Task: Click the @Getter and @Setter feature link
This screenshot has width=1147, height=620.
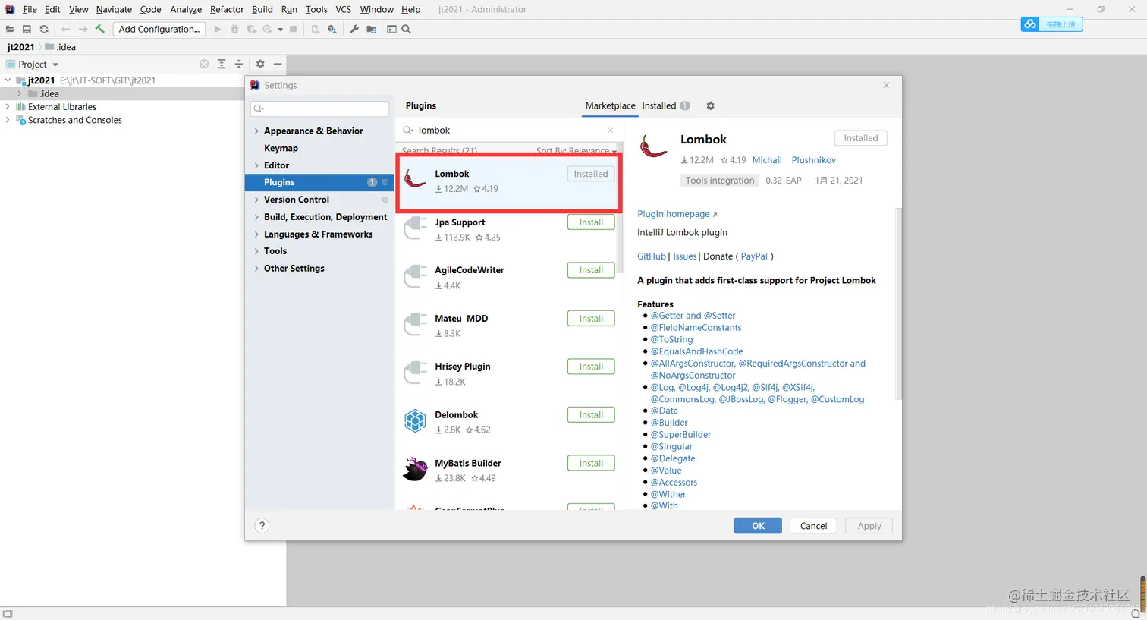Action: (693, 316)
